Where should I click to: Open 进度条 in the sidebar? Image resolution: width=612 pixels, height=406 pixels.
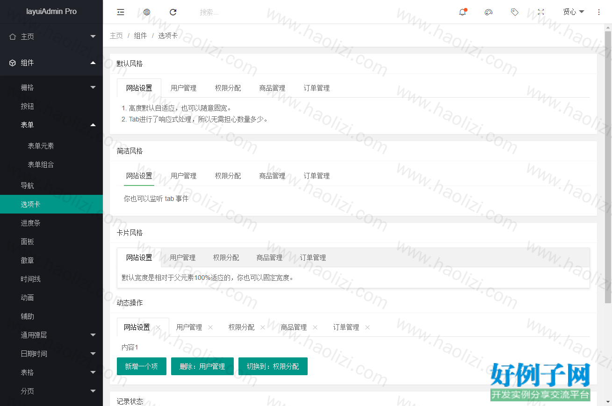[51, 223]
